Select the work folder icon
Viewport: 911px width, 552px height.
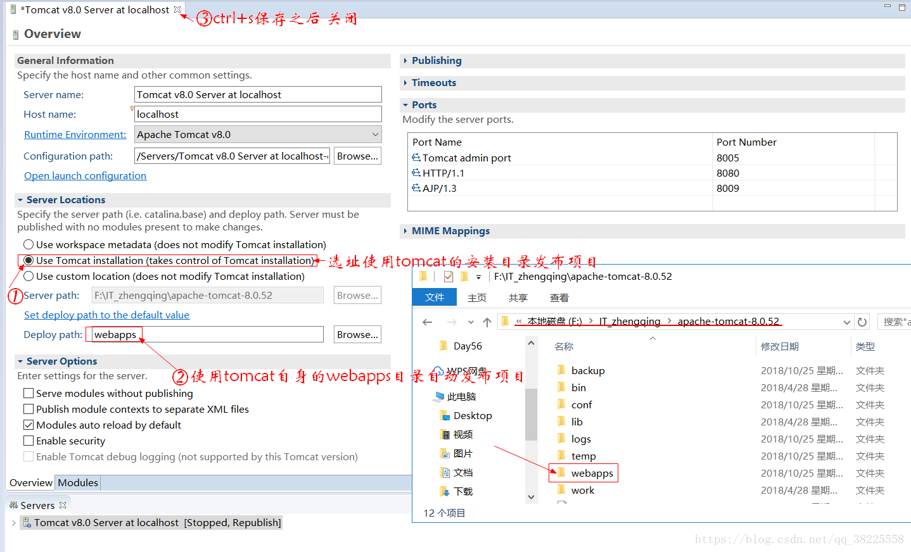(561, 489)
